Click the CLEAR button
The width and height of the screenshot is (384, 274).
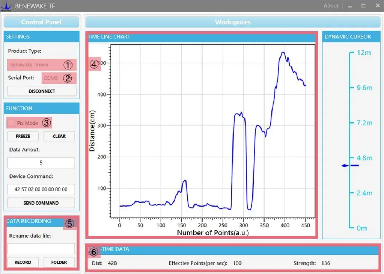point(59,136)
